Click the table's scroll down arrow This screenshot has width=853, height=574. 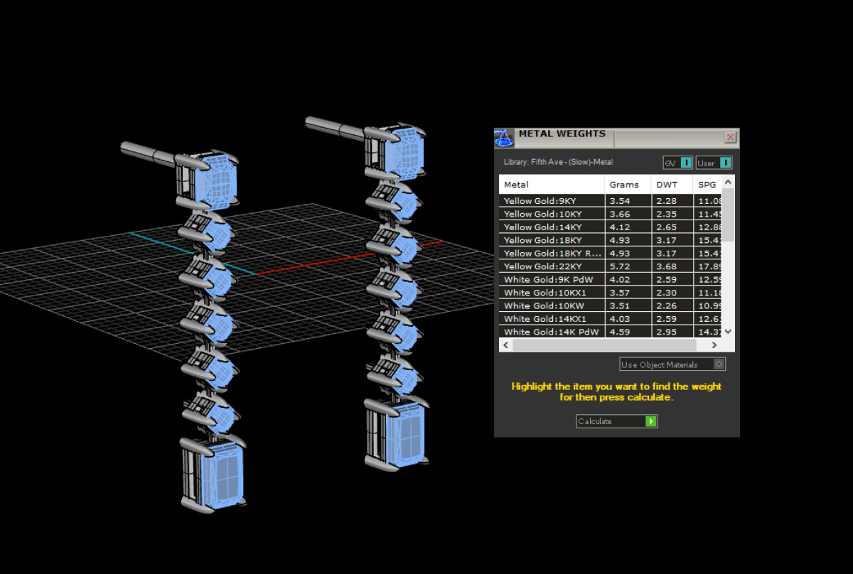pos(728,331)
